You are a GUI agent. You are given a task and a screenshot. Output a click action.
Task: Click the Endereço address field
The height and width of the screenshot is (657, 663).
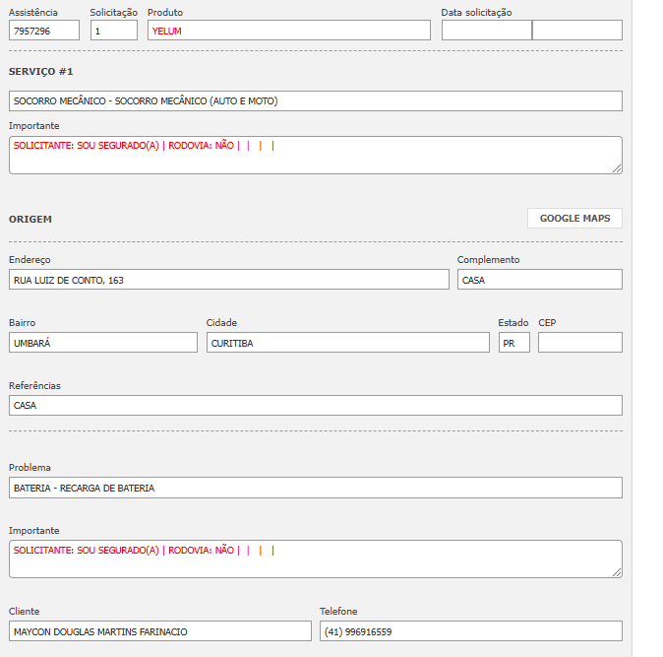click(228, 280)
